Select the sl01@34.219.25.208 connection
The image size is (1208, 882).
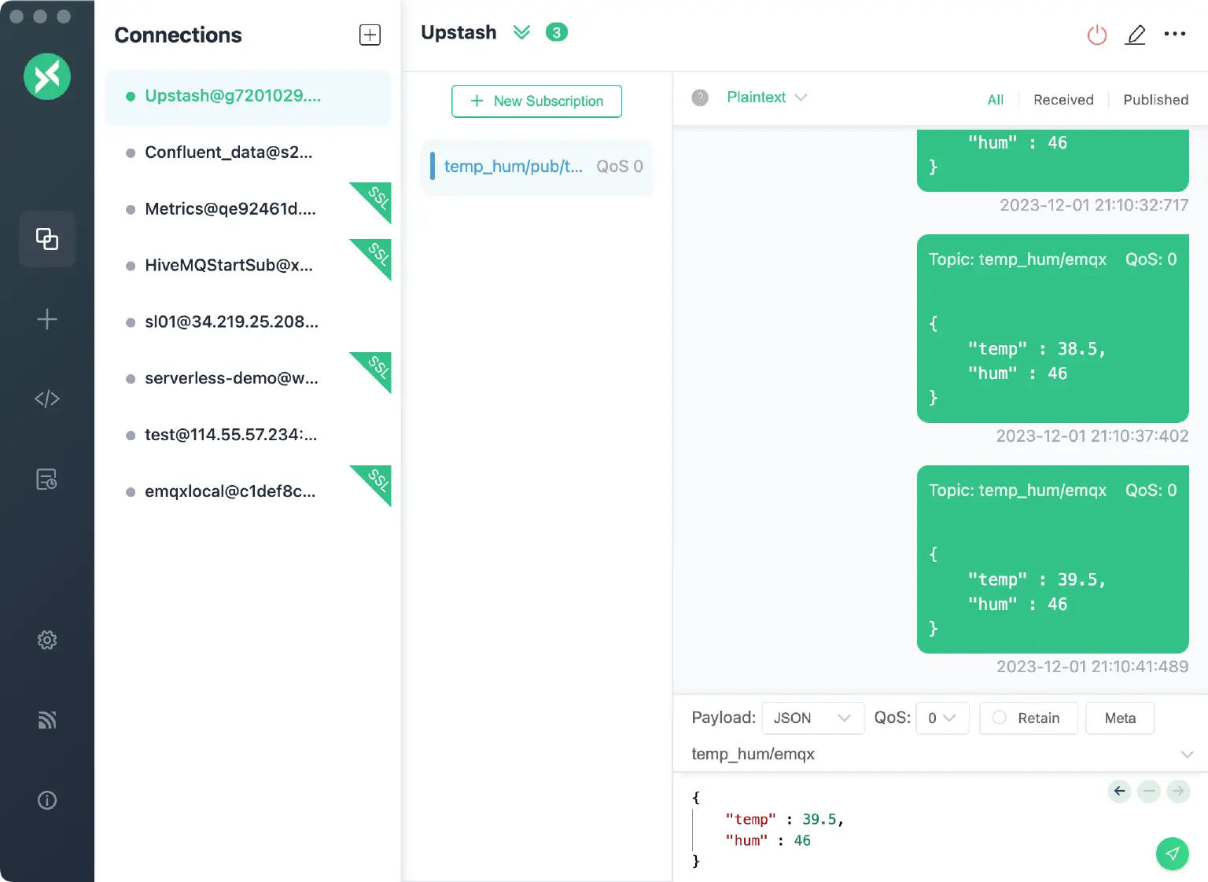tap(248, 322)
